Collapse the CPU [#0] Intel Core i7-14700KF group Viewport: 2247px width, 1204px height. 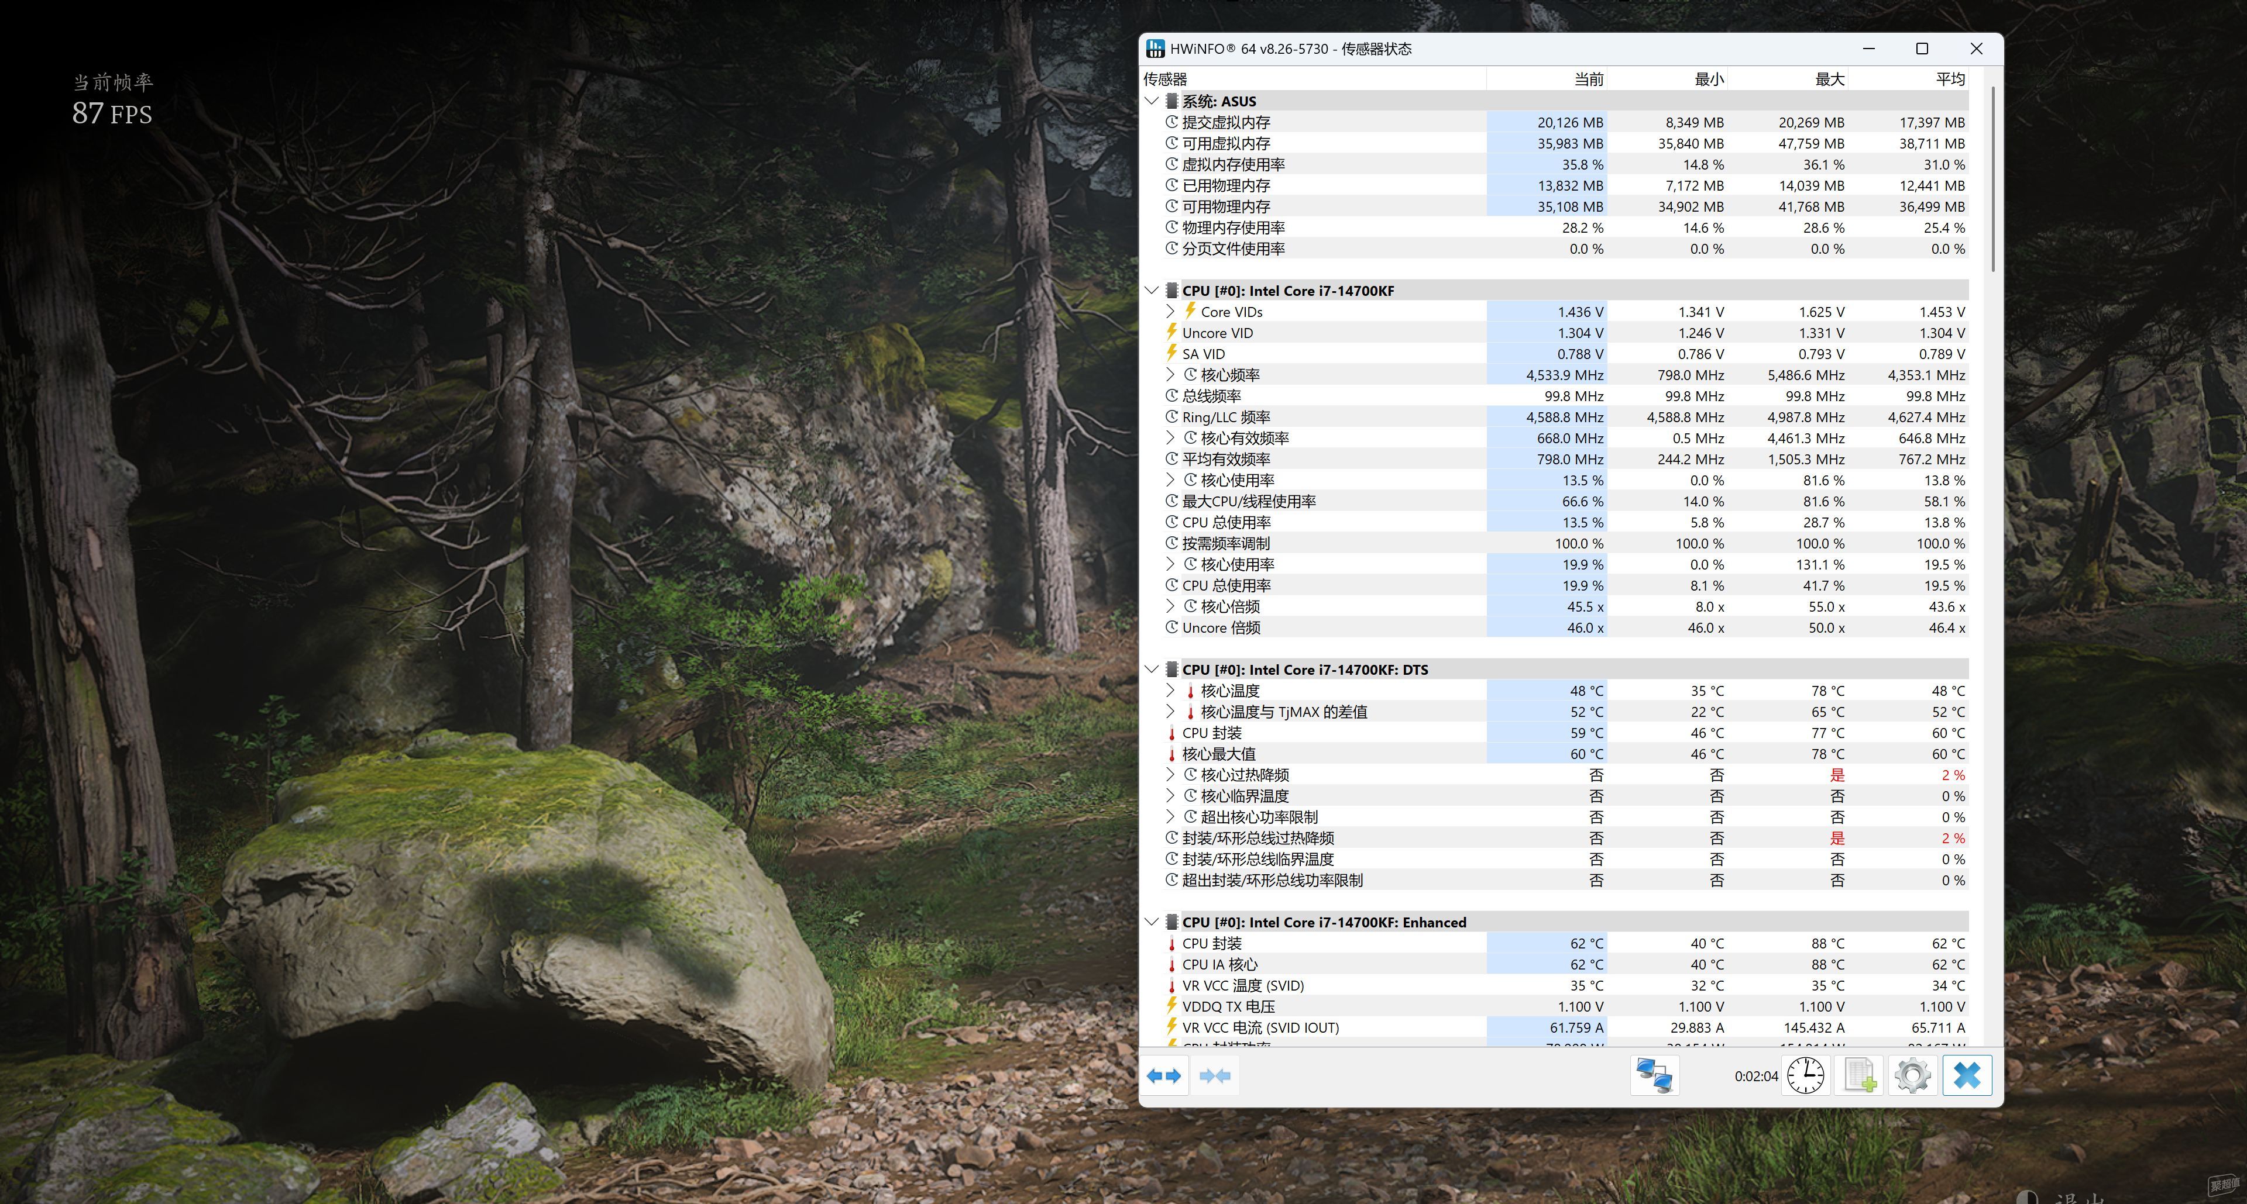pos(1152,290)
